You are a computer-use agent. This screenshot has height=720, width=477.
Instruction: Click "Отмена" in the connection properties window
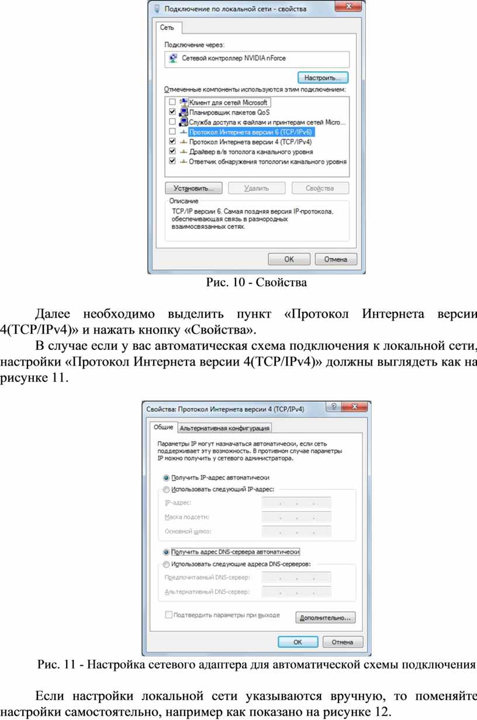point(335,259)
